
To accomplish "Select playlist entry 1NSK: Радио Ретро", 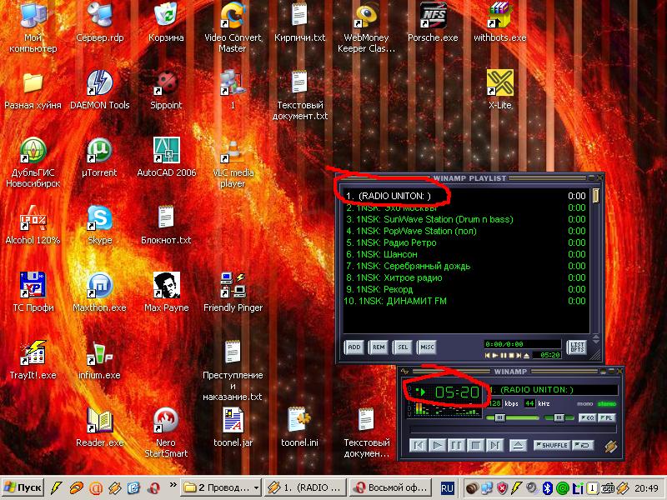I will click(466, 242).
